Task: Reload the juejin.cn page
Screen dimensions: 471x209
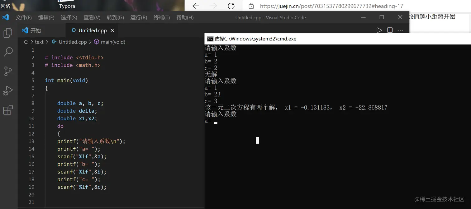Action: point(231,6)
